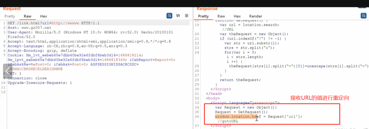Toggle word wrap icon in Response panel
This screenshot has height=129, width=369.
click(x=363, y=16)
